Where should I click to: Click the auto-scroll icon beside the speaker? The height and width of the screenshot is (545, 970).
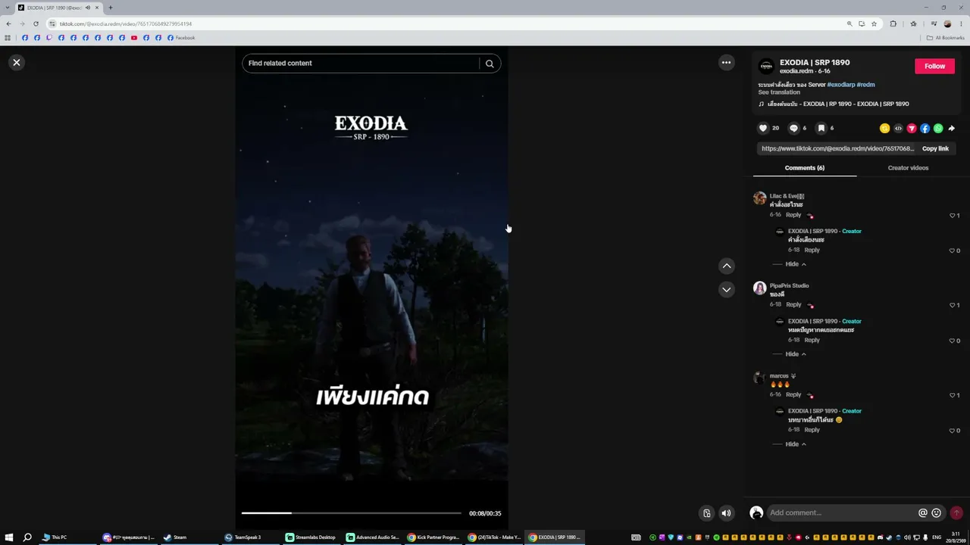pos(706,513)
